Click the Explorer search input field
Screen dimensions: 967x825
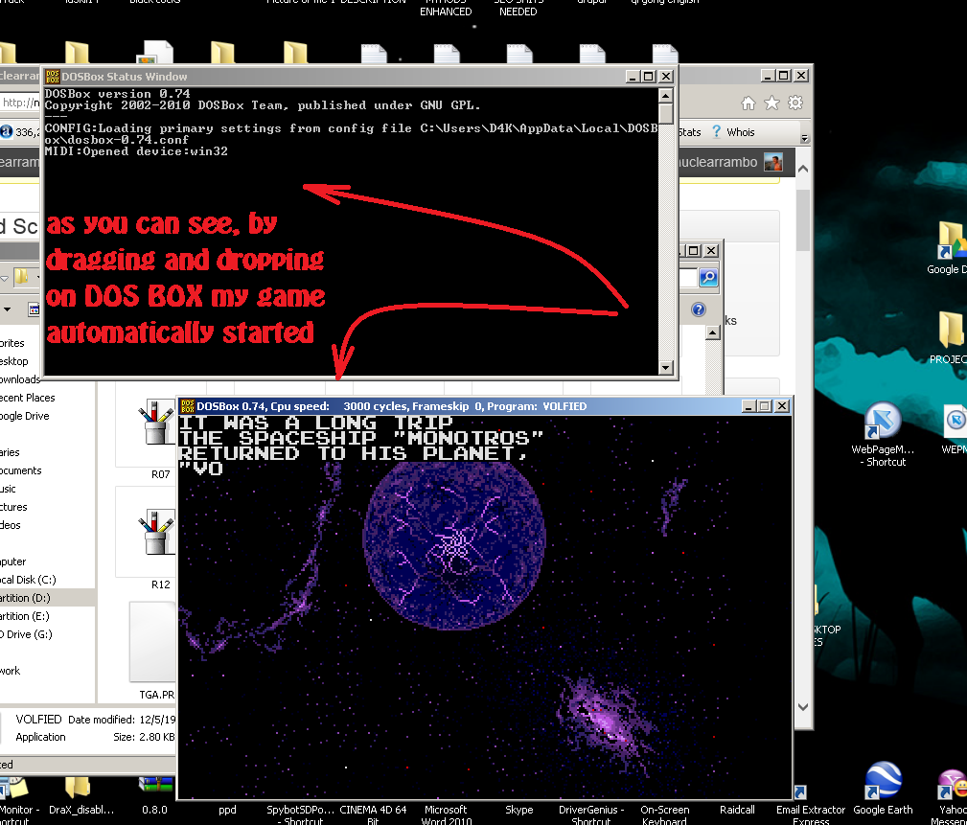click(x=688, y=278)
